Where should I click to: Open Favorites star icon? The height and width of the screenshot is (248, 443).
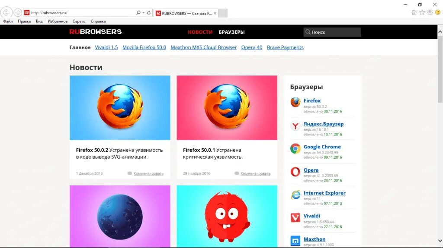[422, 13]
